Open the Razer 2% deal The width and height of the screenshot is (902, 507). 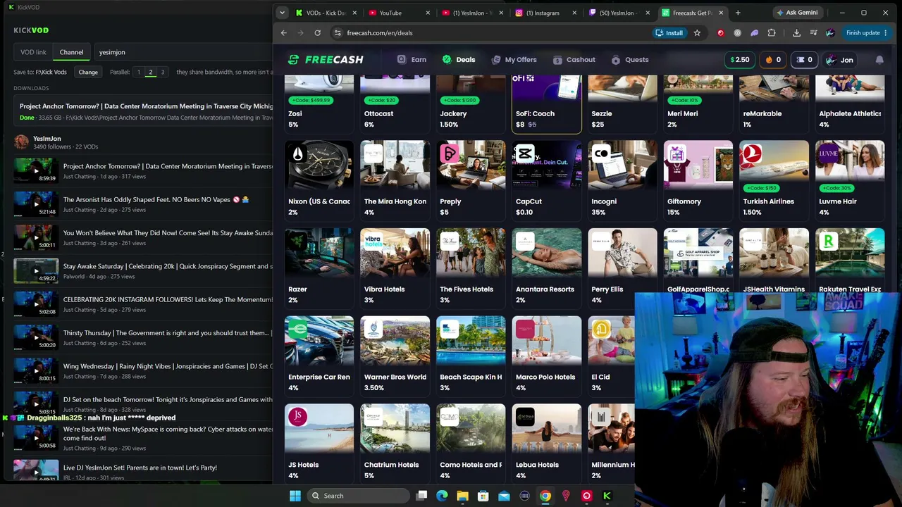(319, 268)
